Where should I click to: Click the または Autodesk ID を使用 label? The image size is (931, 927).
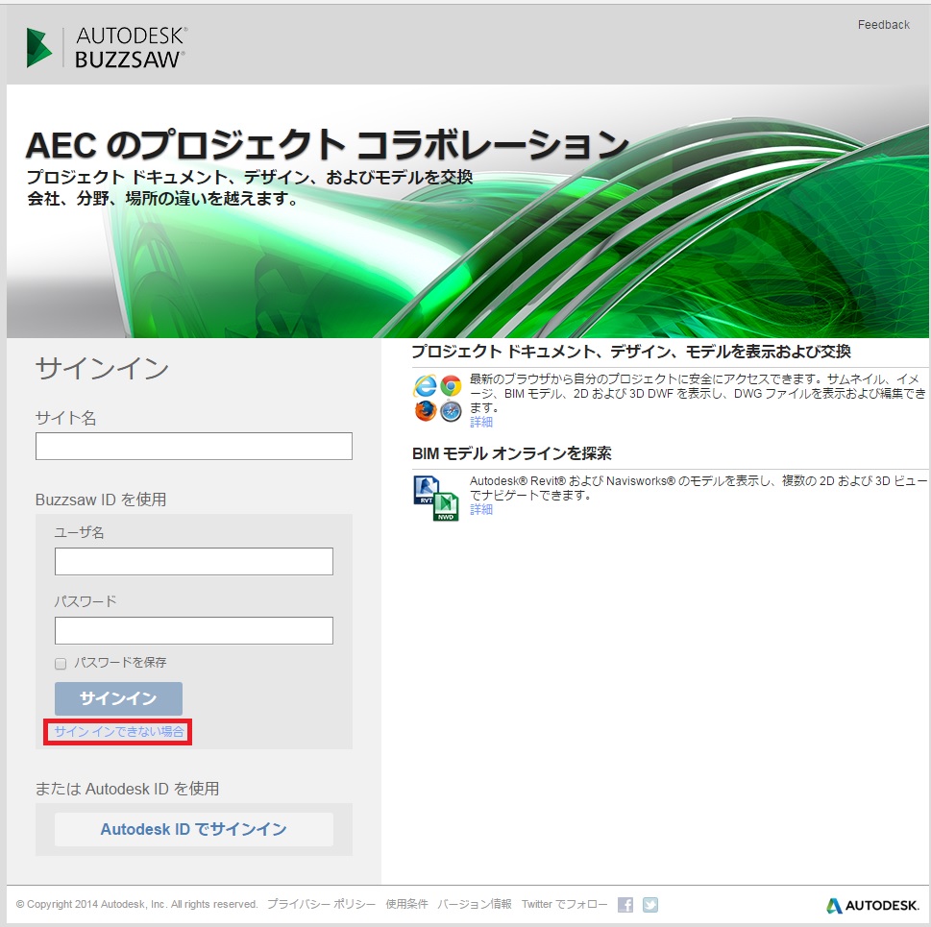127,789
